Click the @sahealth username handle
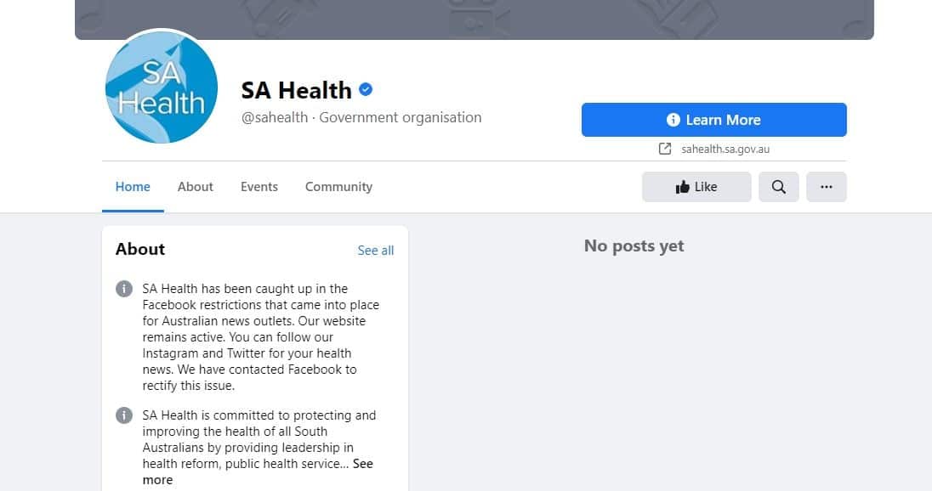Screen dimensions: 932x491 pos(274,117)
